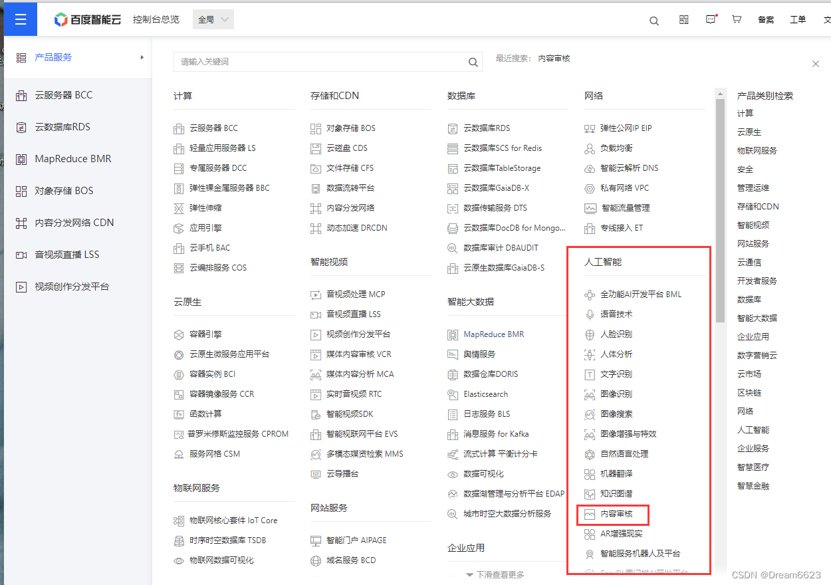Select 区块链 in category index
The height and width of the screenshot is (585, 831).
click(749, 392)
